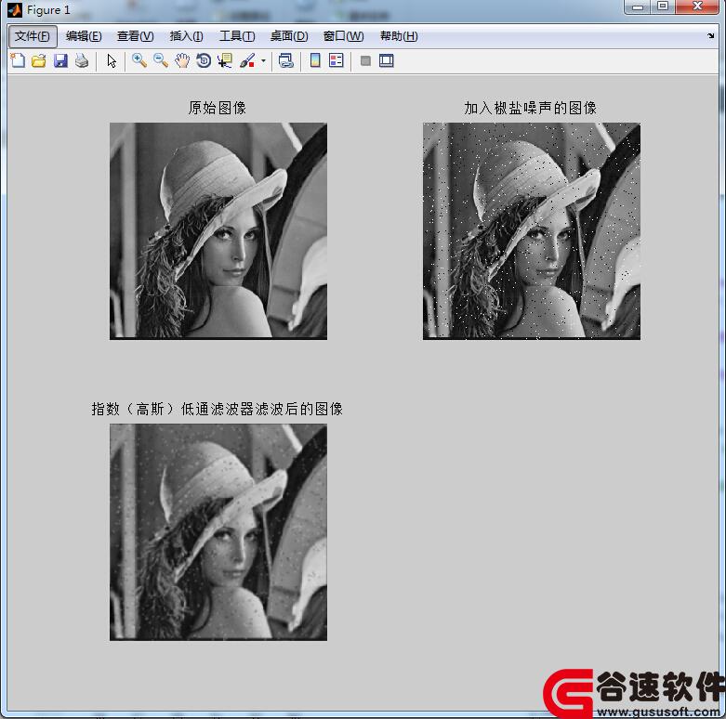The height and width of the screenshot is (719, 726).
Task: Click the Link Plot toolbar icon
Action: tap(285, 60)
